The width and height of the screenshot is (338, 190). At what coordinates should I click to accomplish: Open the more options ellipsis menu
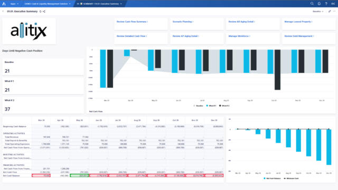pos(334,11)
